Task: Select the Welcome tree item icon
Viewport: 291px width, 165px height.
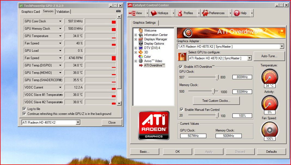Action: [x=141, y=30]
